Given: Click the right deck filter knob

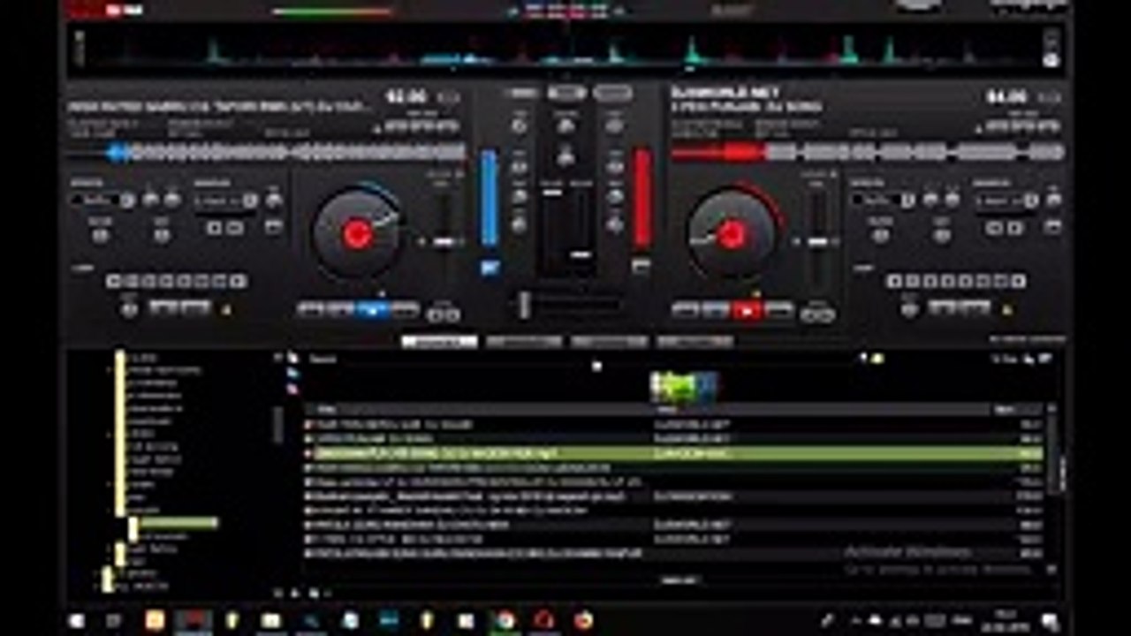Looking at the screenshot, I should point(881,236).
